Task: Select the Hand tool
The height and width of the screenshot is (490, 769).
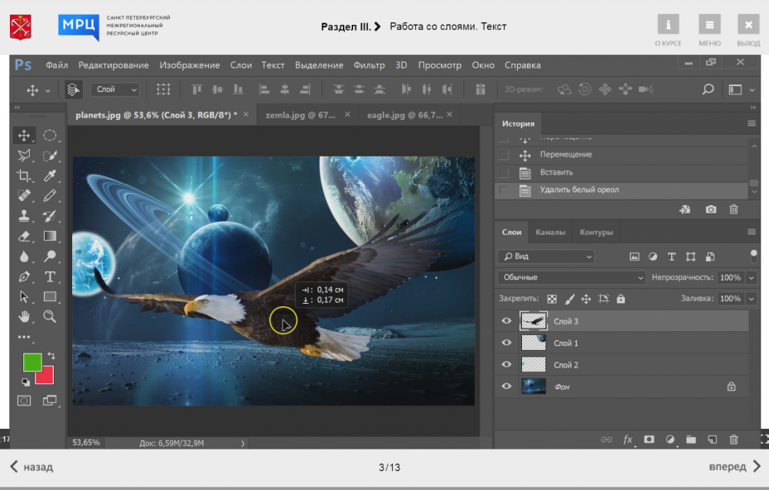Action: coord(24,316)
